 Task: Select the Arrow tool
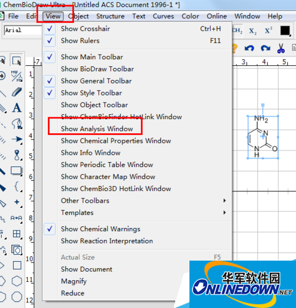coord(17,139)
